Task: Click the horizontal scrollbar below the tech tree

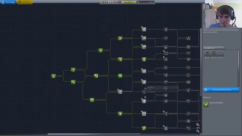Action: (94, 134)
